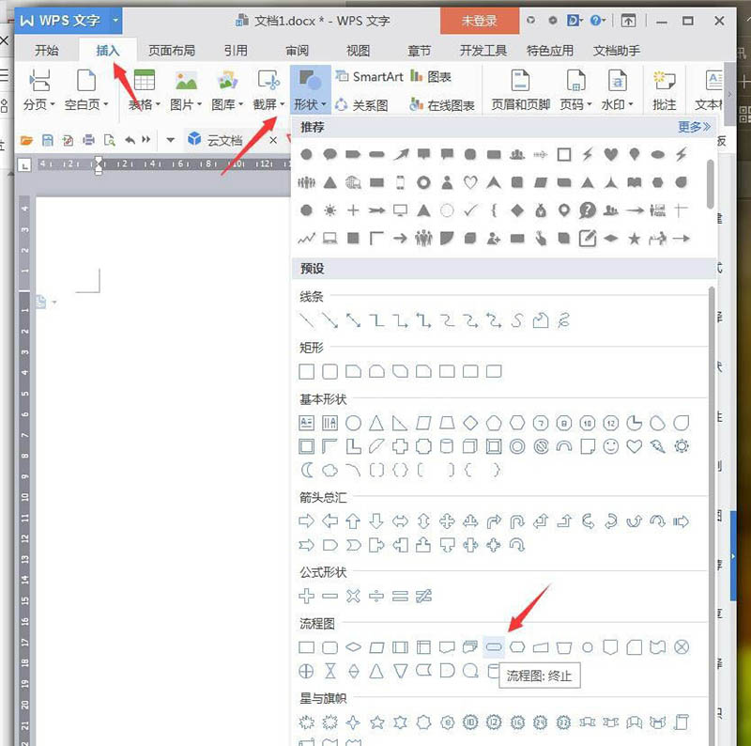Select the rounded rectangle under 矩形

pyautogui.click(x=330, y=371)
